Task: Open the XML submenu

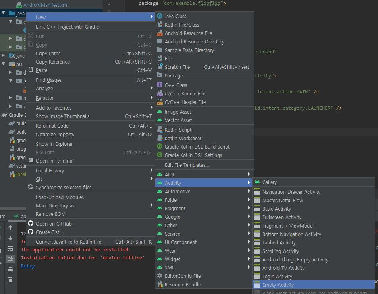Action: (204, 267)
